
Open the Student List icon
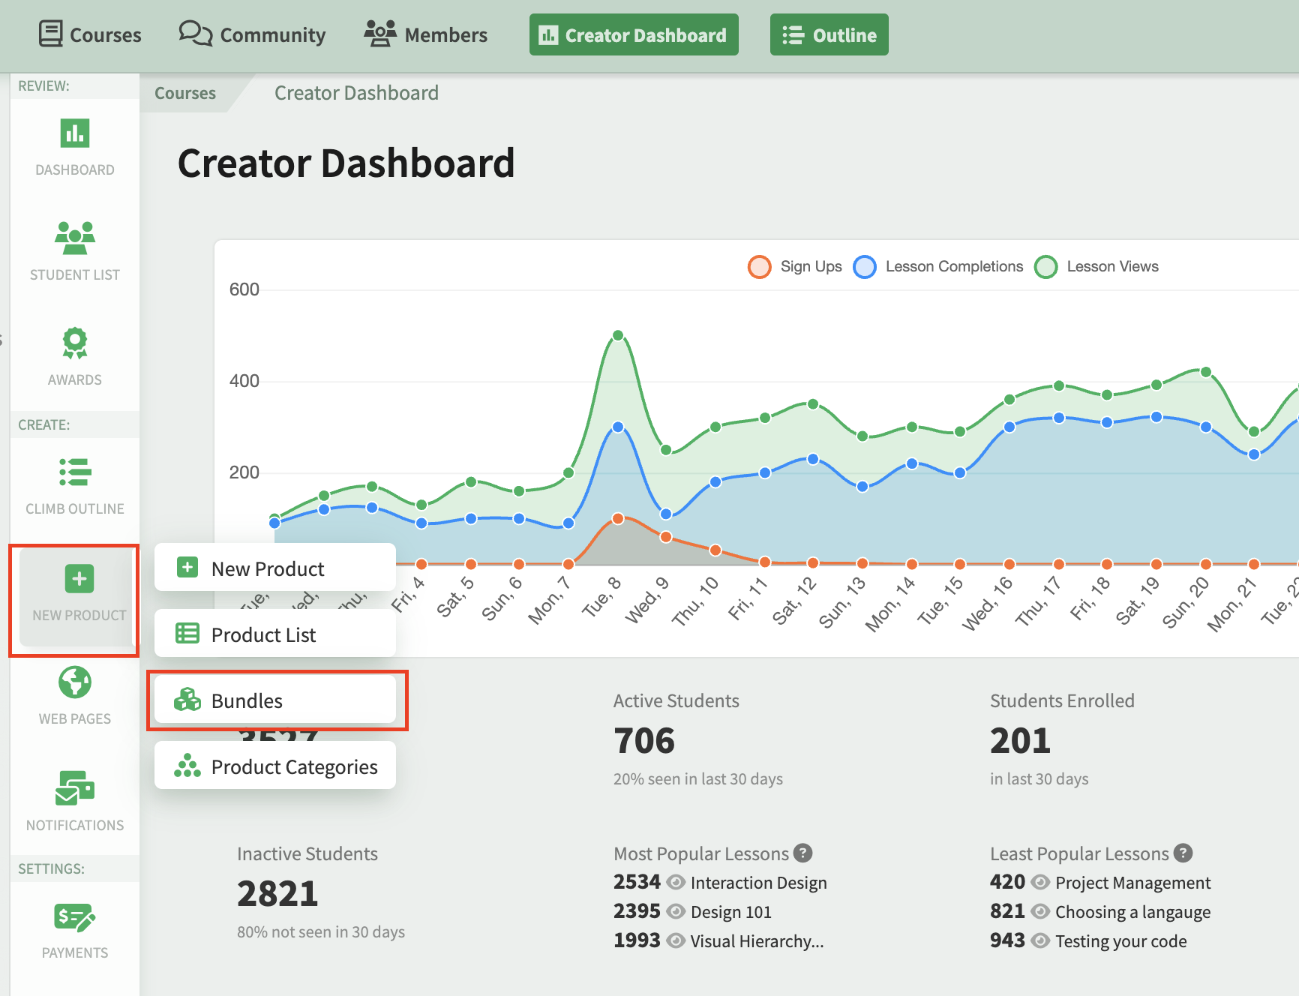coord(75,238)
